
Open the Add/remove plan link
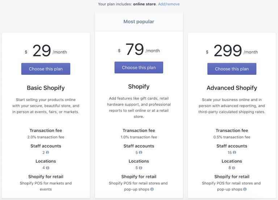pos(169,4)
